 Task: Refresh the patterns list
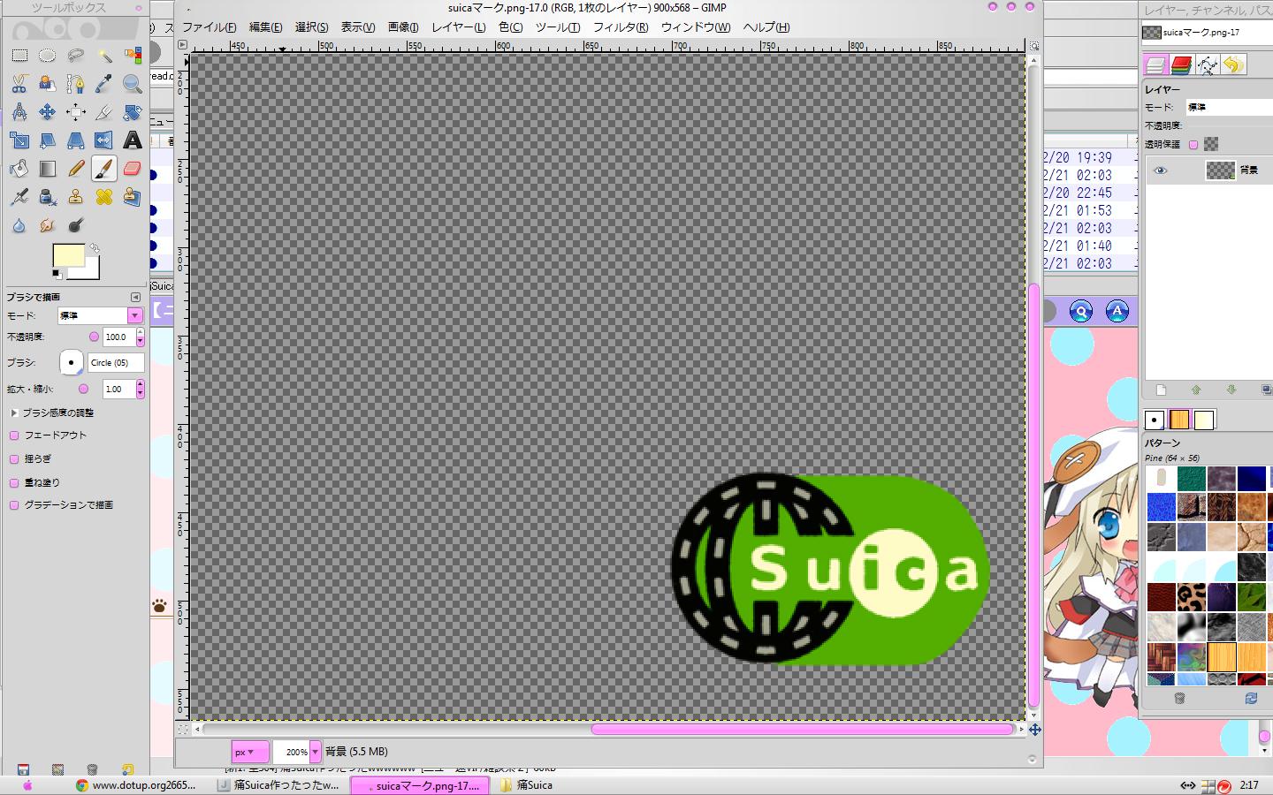pyautogui.click(x=1251, y=698)
